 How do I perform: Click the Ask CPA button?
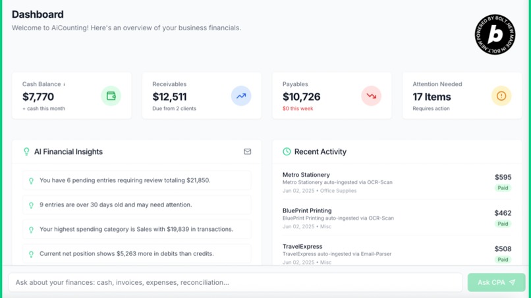click(497, 282)
